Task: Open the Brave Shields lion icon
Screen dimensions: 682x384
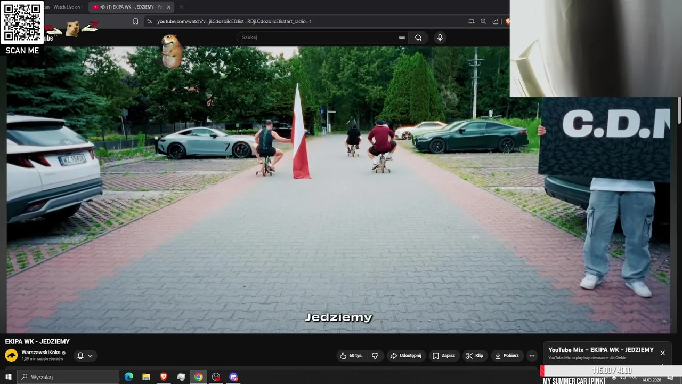Action: tap(507, 21)
